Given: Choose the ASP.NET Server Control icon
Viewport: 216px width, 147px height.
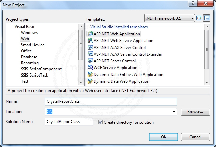Looking at the screenshot, I should pyautogui.click(x=90, y=61).
